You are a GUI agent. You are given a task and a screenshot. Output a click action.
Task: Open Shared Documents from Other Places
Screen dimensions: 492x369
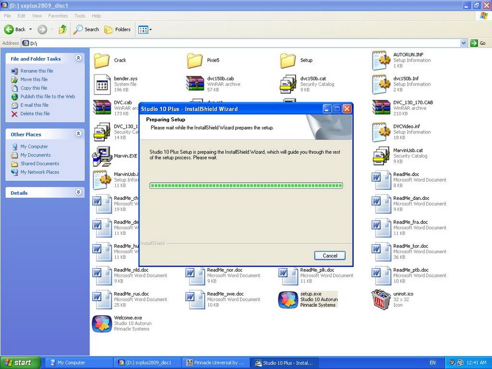point(40,163)
